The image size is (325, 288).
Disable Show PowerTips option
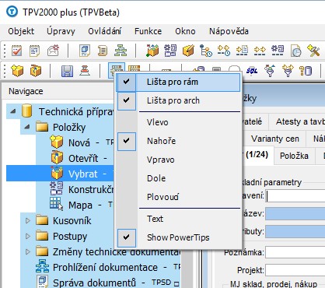(178, 237)
